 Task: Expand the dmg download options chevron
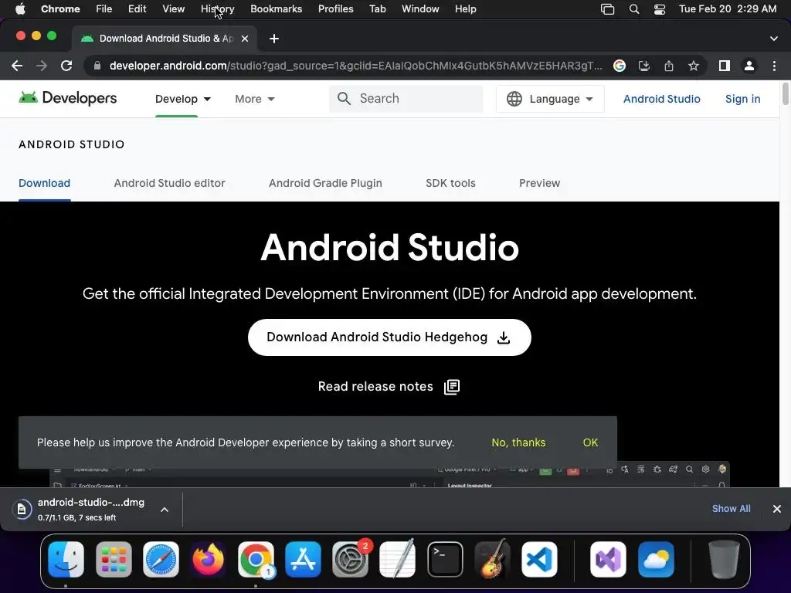click(x=165, y=510)
